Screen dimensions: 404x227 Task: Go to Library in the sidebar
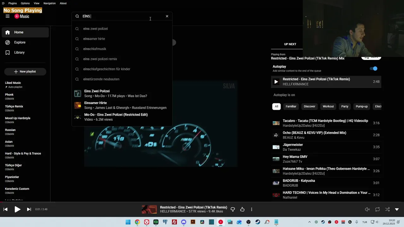coord(25,52)
